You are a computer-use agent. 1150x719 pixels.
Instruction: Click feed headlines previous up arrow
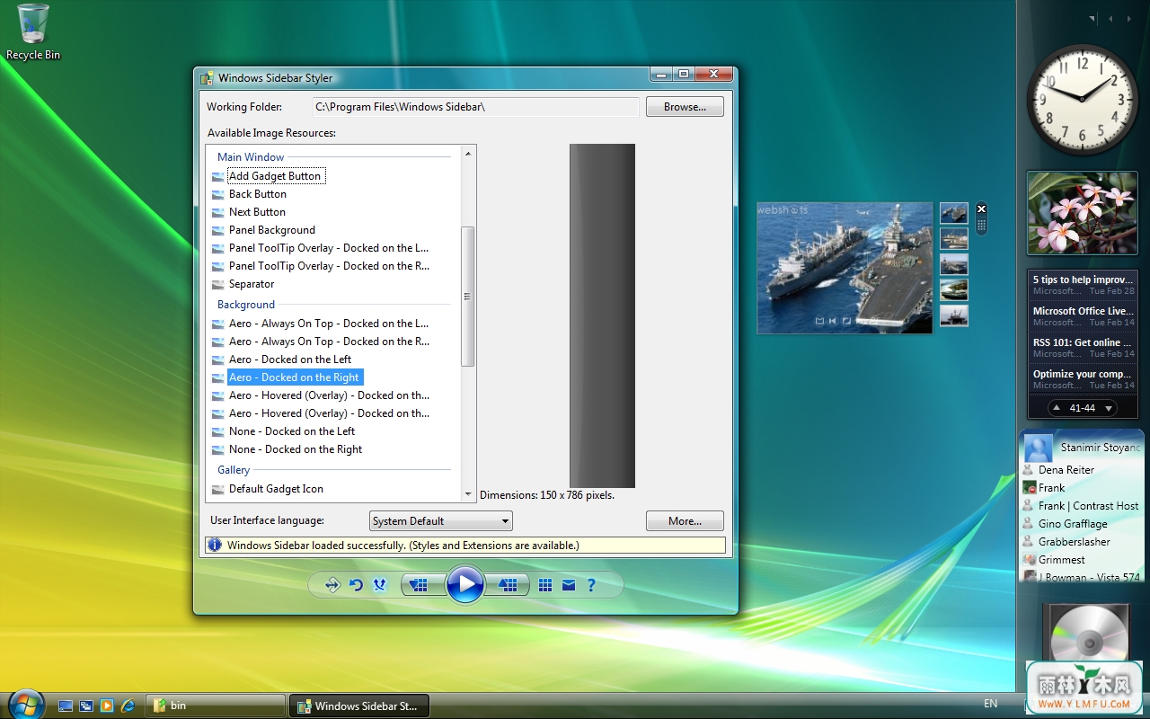pyautogui.click(x=1055, y=408)
